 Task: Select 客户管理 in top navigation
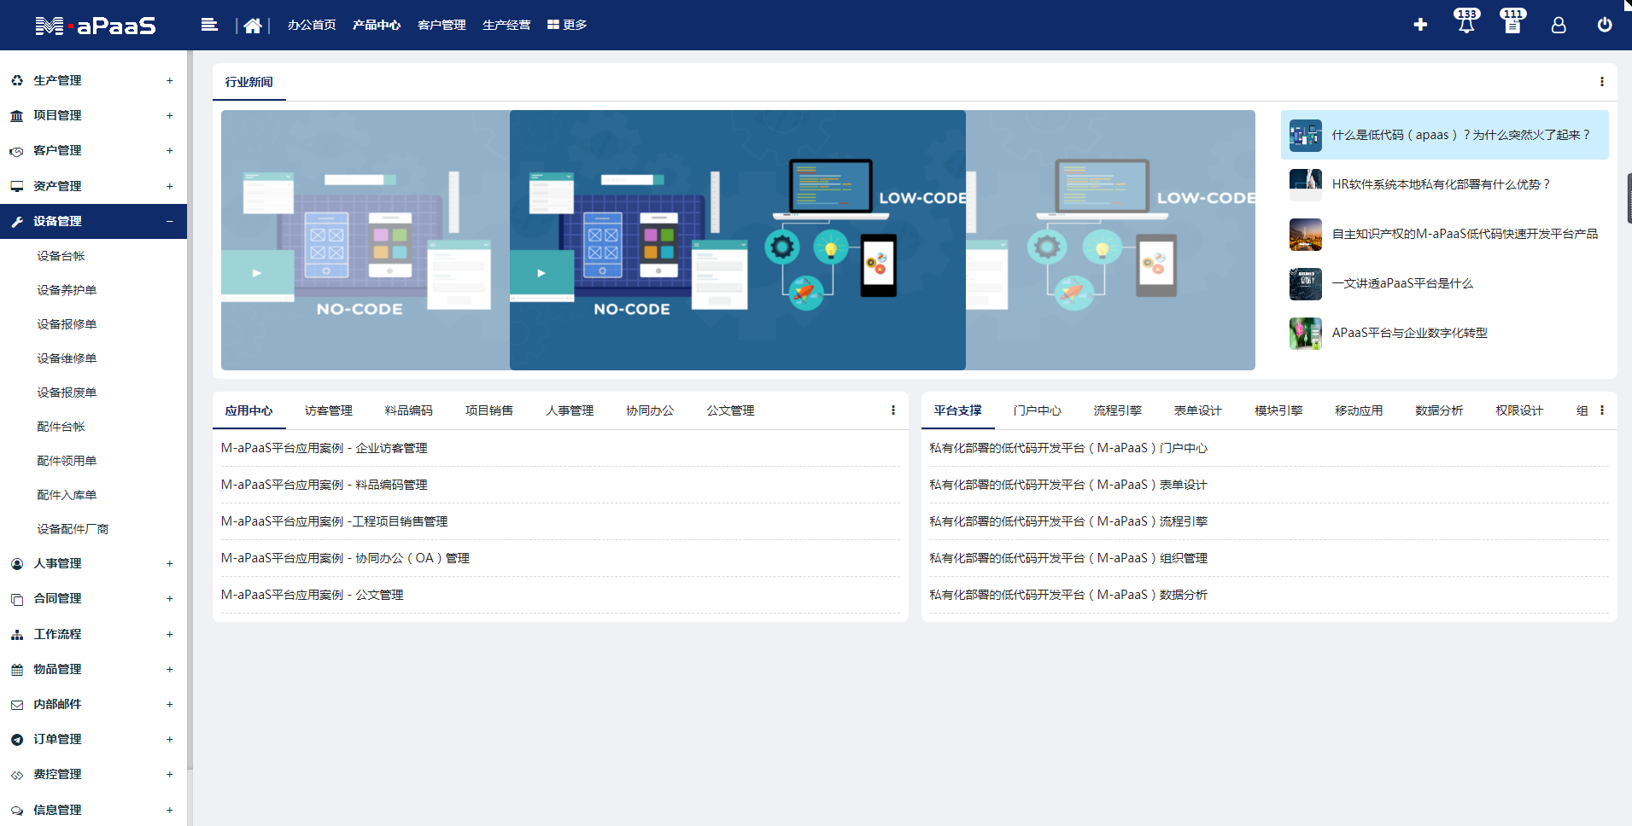click(x=442, y=25)
